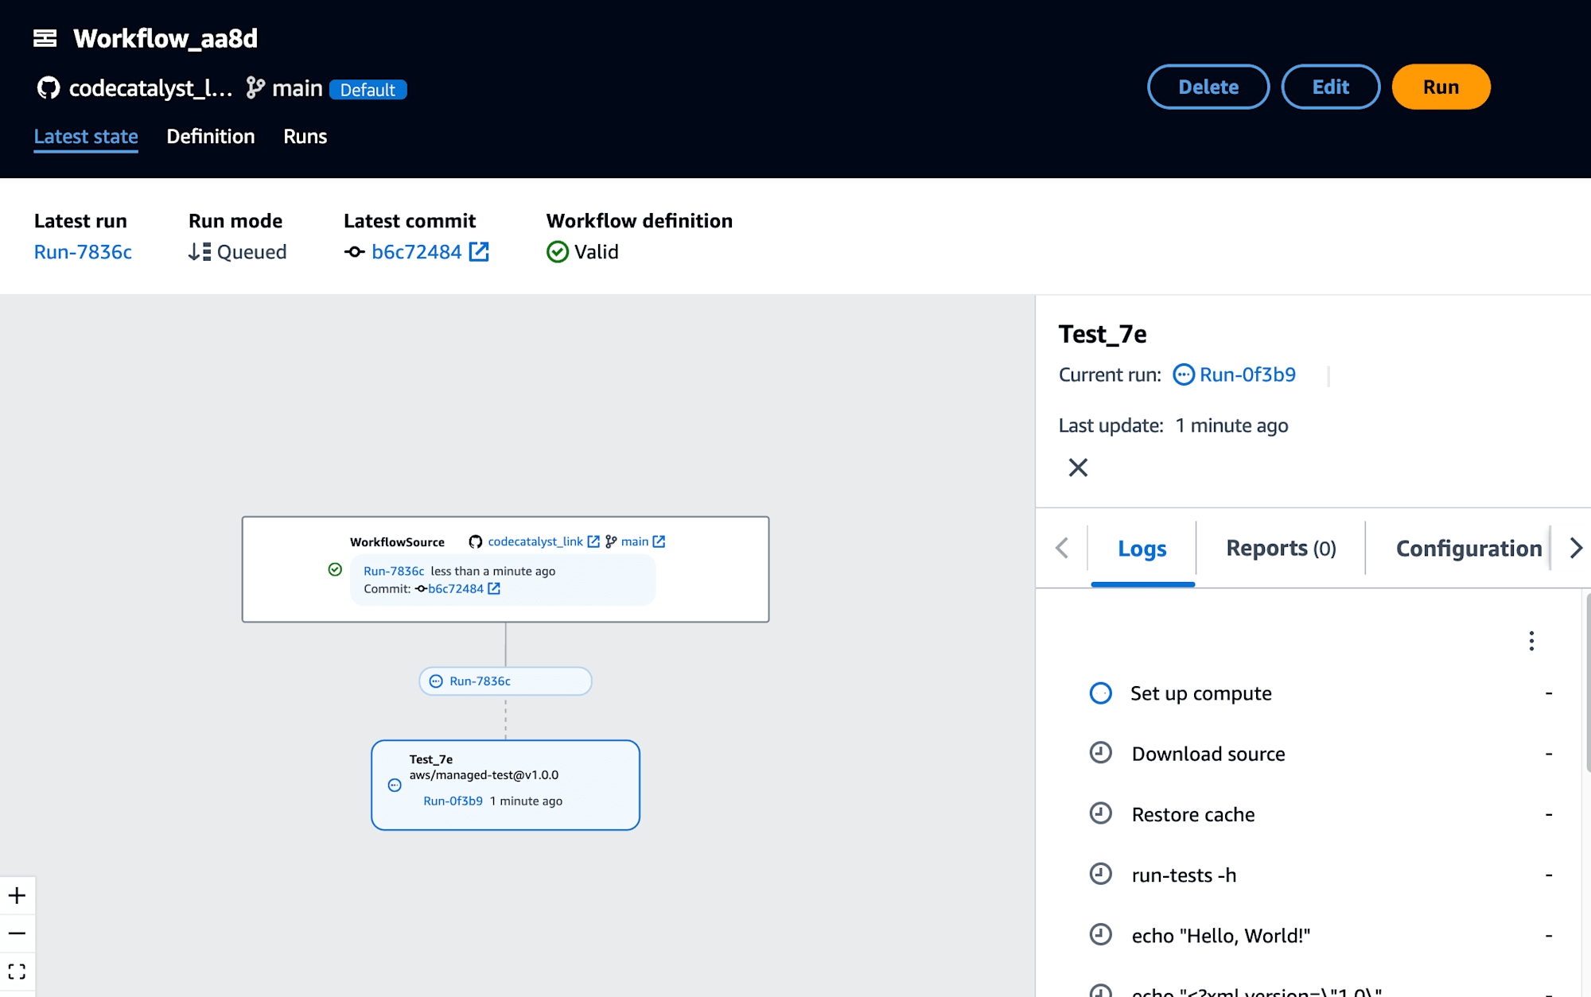Open the logs three-dot options menu
The image size is (1591, 997).
click(1531, 641)
